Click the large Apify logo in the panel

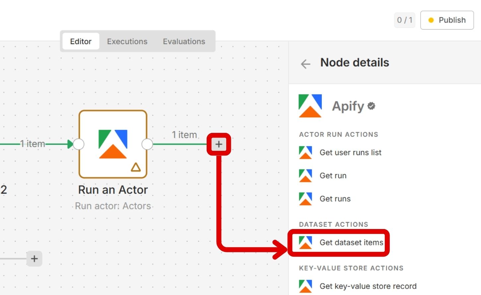(x=310, y=106)
